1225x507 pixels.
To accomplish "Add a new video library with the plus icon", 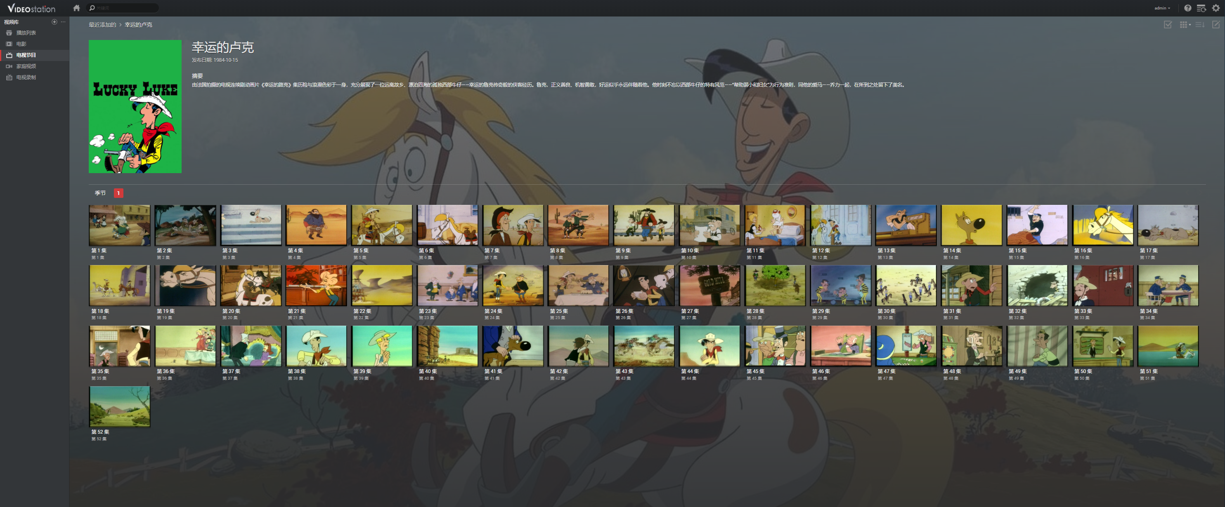I will (x=54, y=22).
